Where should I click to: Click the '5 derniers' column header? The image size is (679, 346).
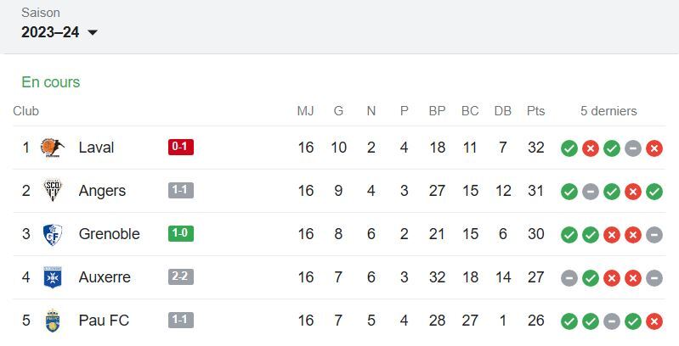tap(608, 111)
